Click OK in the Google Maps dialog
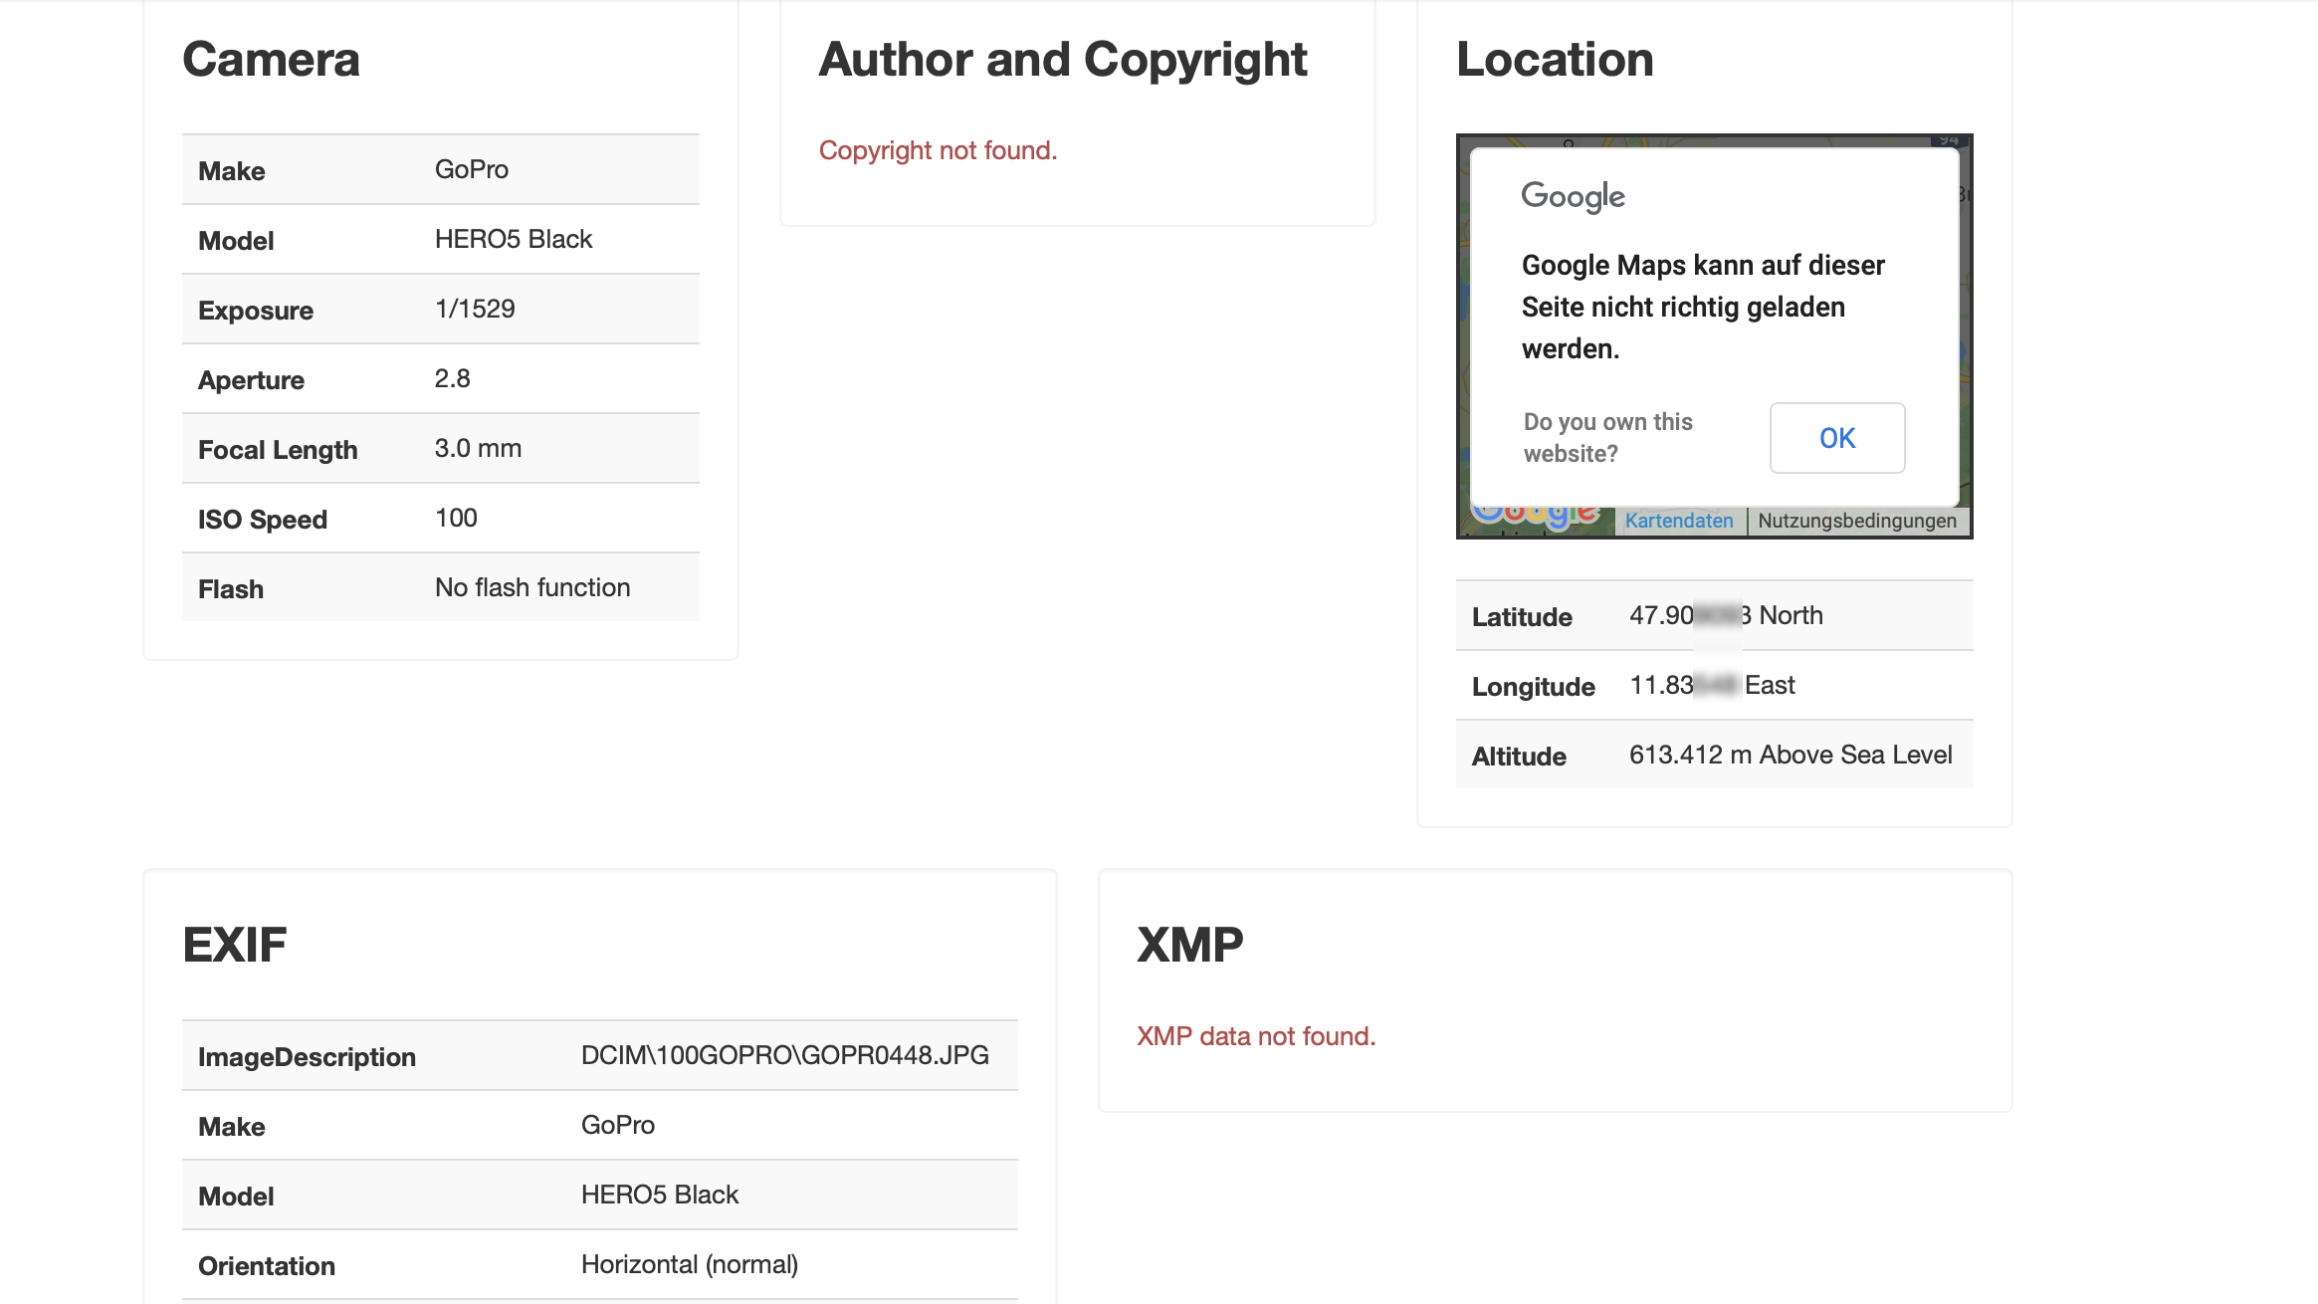Image resolution: width=2318 pixels, height=1304 pixels. pyautogui.click(x=1836, y=438)
